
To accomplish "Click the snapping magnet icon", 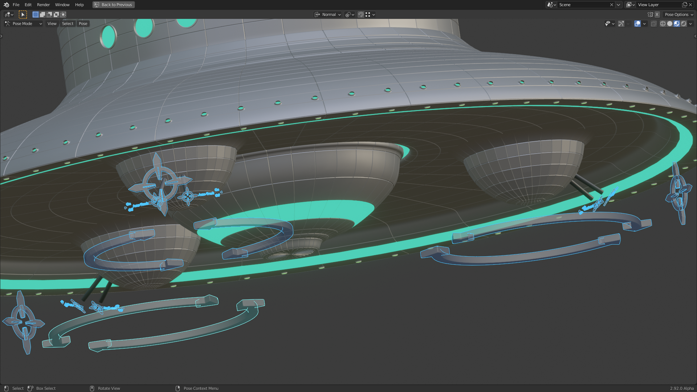I will [x=361, y=15].
